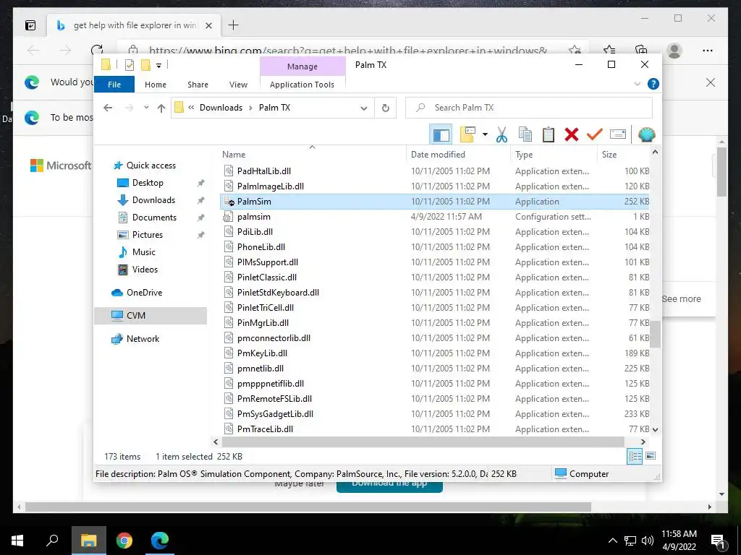Open a new tab in Edge
Viewport: 741px width, 555px height.
coord(233,25)
